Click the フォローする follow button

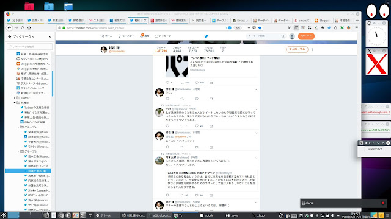[x=297, y=49]
